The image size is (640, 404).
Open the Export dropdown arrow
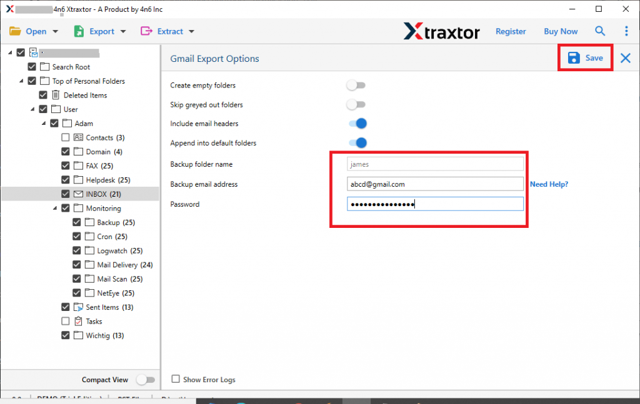122,31
